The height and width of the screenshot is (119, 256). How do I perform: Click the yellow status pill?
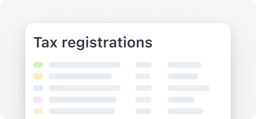click(x=38, y=76)
